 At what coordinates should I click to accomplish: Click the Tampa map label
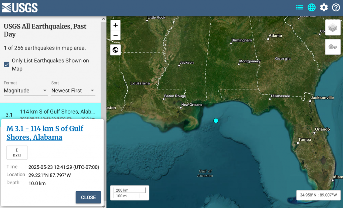coord(304,140)
